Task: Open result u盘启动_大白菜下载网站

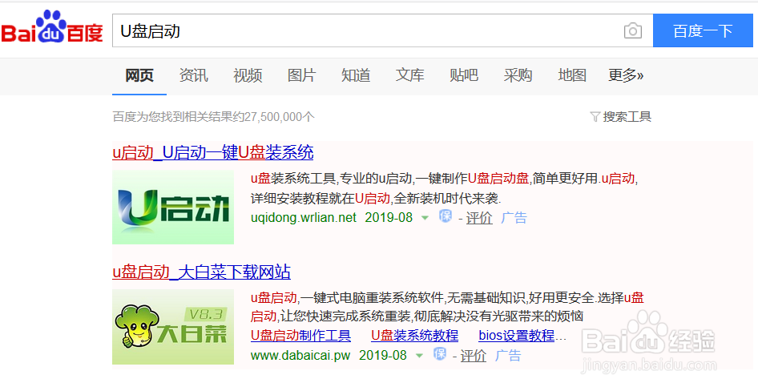Action: coord(202,272)
